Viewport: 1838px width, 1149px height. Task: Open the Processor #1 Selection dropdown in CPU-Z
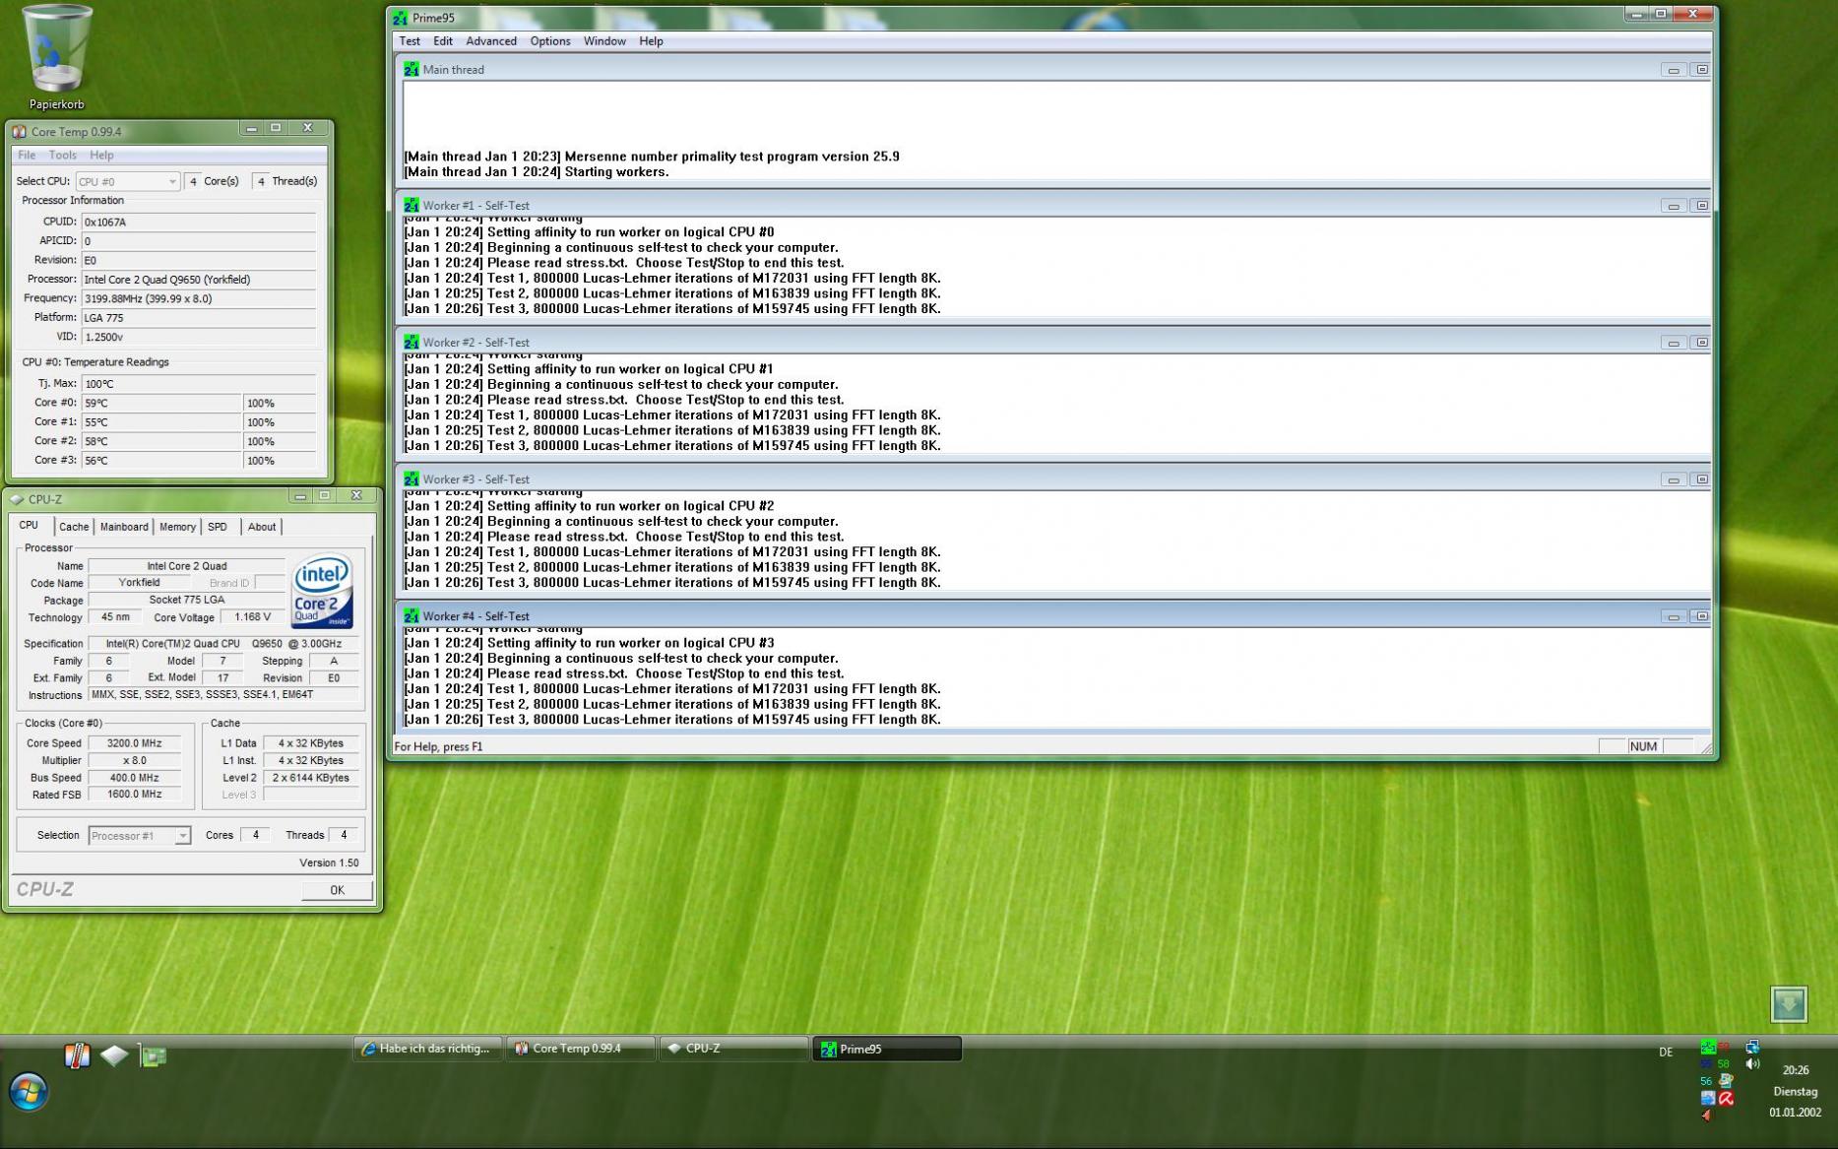click(x=139, y=836)
